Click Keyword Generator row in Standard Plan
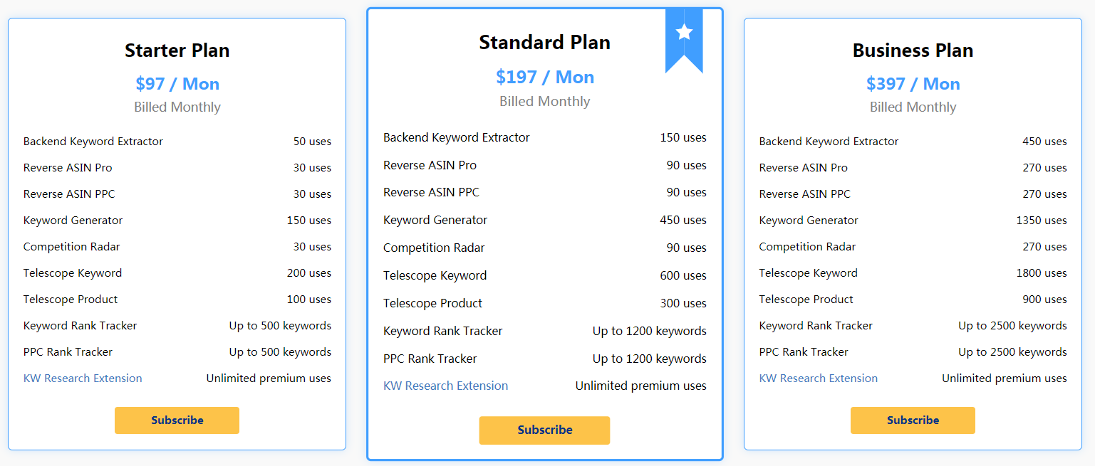The image size is (1095, 466). coord(435,221)
